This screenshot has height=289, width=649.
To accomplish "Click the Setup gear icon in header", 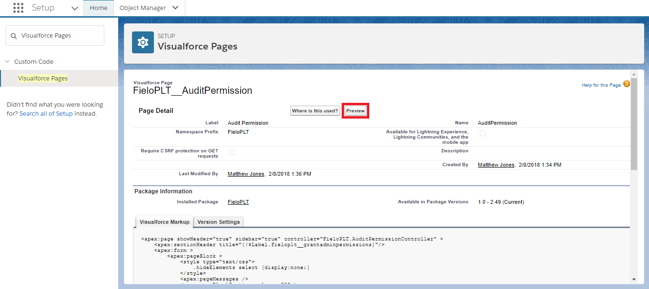I will pos(142,42).
